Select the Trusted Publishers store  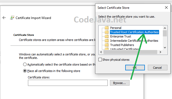click(x=122, y=45)
